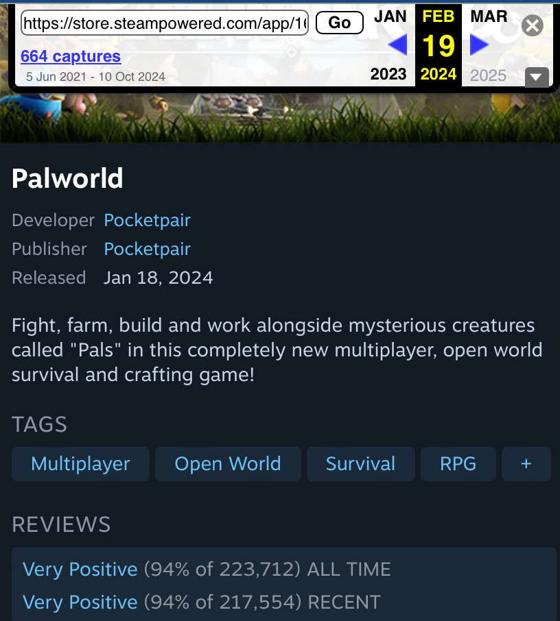Select the Multiplayer tag
The width and height of the screenshot is (560, 621).
pos(80,464)
